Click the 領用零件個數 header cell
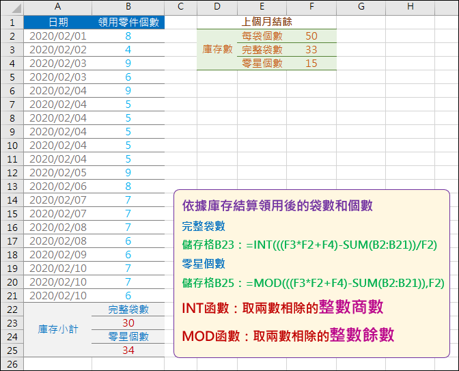Viewport: 459px width, 371px height. point(128,23)
